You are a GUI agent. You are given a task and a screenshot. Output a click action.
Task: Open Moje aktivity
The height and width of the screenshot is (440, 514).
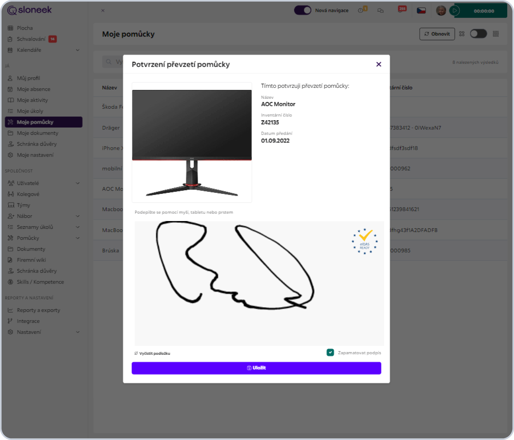[32, 100]
